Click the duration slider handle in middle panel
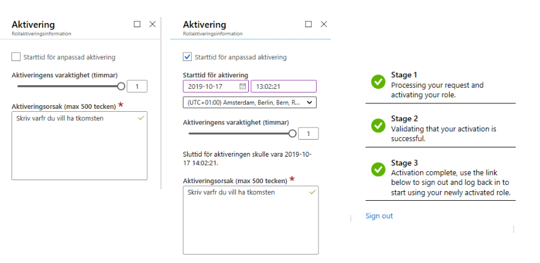Screen dimensions: 540x263 click(x=292, y=134)
